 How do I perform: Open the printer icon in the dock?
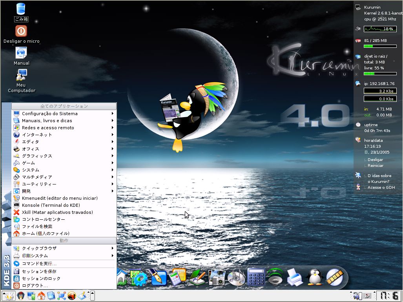295,277
